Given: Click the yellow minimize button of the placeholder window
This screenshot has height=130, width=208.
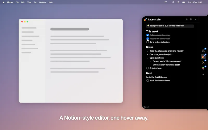Looking at the screenshot, I should (x=25, y=22).
